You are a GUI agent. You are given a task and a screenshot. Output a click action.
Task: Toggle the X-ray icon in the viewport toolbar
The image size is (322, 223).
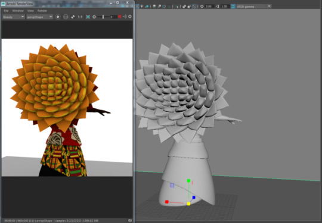pos(184,7)
